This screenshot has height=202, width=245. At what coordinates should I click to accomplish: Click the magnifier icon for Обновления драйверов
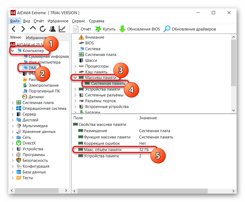click(167, 29)
